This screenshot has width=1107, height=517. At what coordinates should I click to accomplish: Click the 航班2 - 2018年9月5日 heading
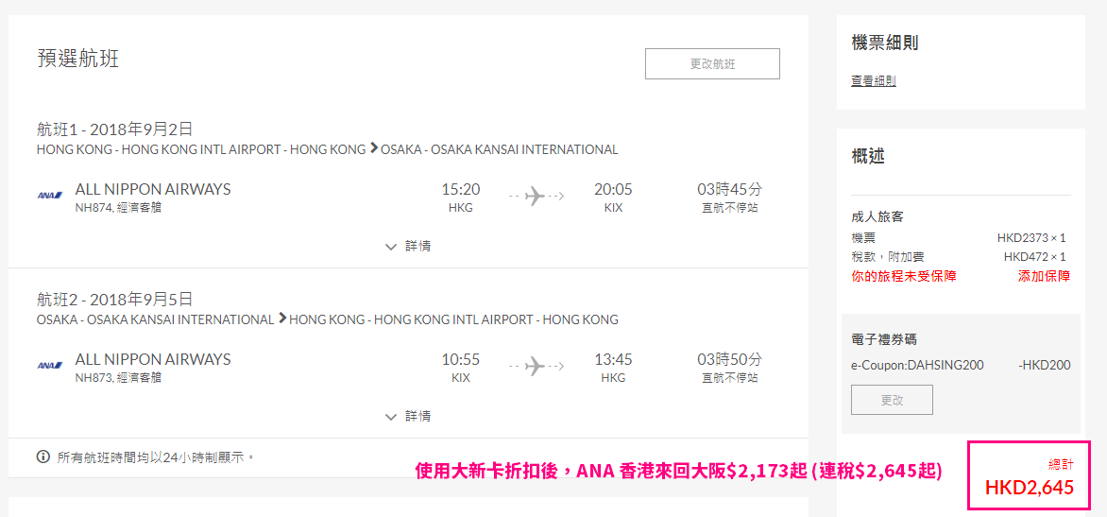[114, 299]
